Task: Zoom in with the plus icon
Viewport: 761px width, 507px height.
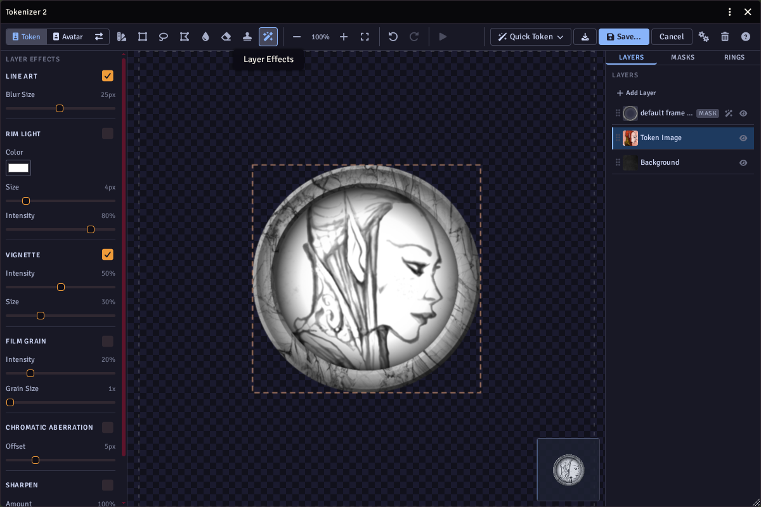Action: coord(344,37)
